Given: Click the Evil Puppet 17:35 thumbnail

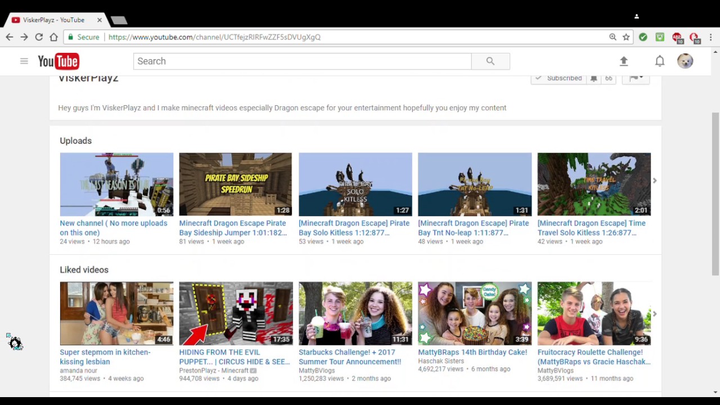Looking at the screenshot, I should pos(236,313).
